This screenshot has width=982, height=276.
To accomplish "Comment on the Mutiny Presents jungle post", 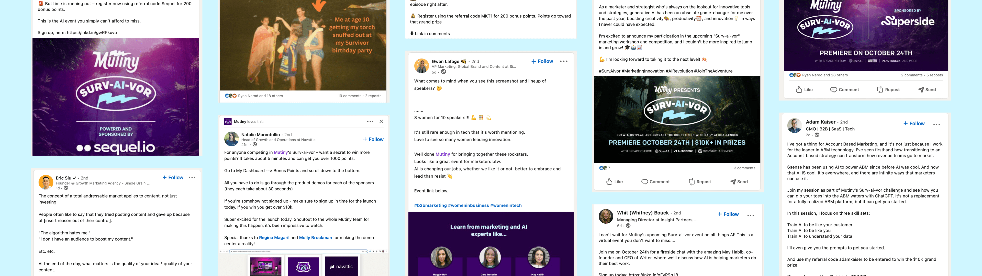I will [655, 182].
